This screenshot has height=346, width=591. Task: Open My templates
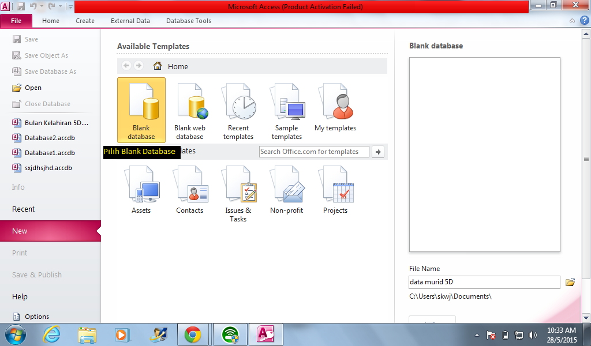[x=335, y=107]
